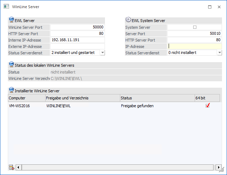227x175 pixels.
Task: Expand EWL System Server Status Serverdienst dropdown
Action: coord(219,53)
